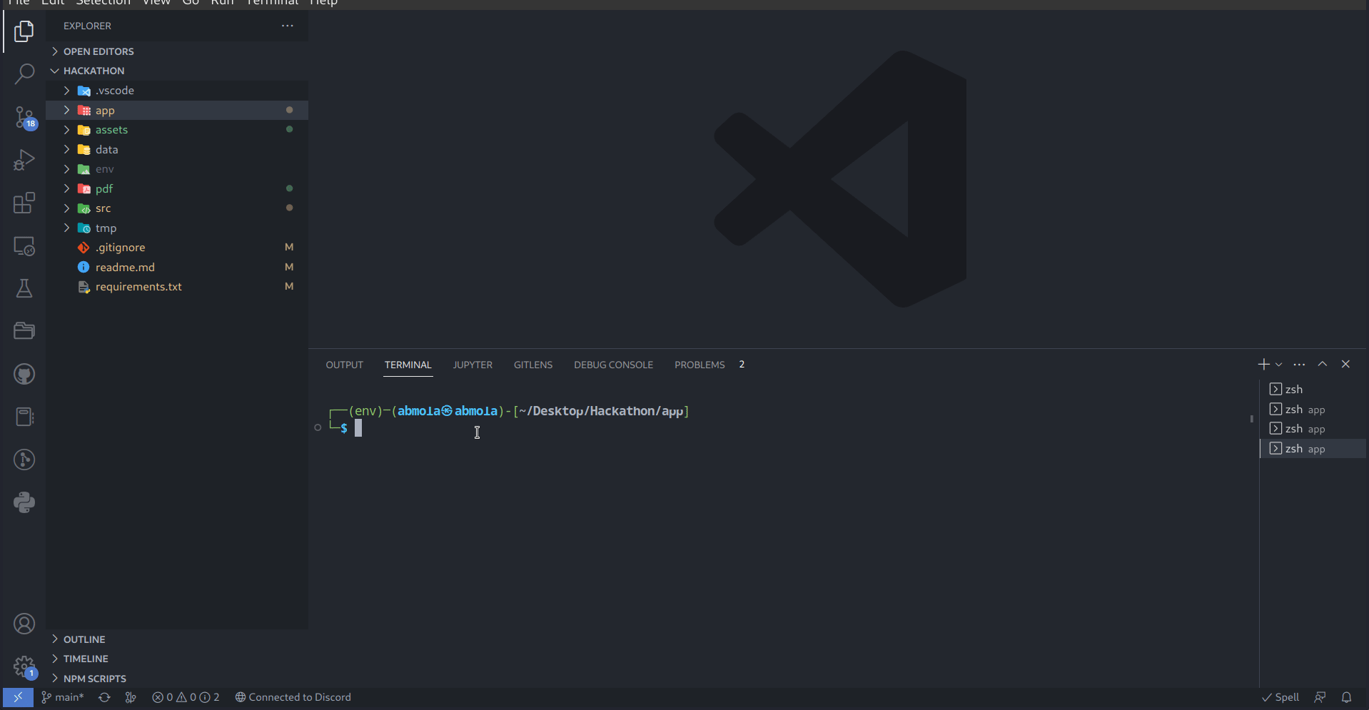Open Explorer views and more actions menu
The image size is (1369, 710).
point(288,26)
